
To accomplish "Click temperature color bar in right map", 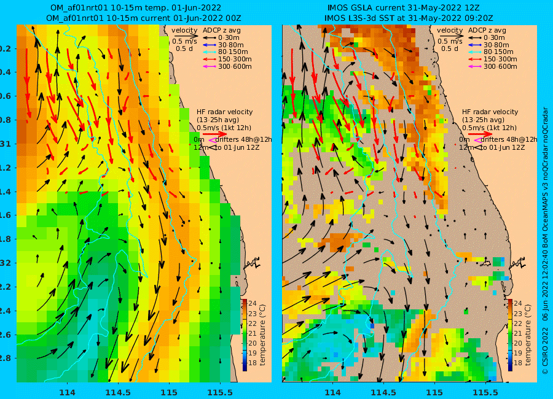I will pyautogui.click(x=510, y=335).
